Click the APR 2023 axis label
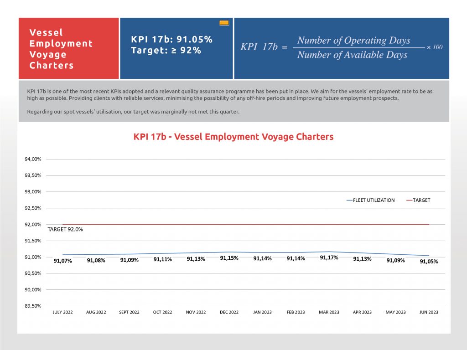 click(362, 312)
